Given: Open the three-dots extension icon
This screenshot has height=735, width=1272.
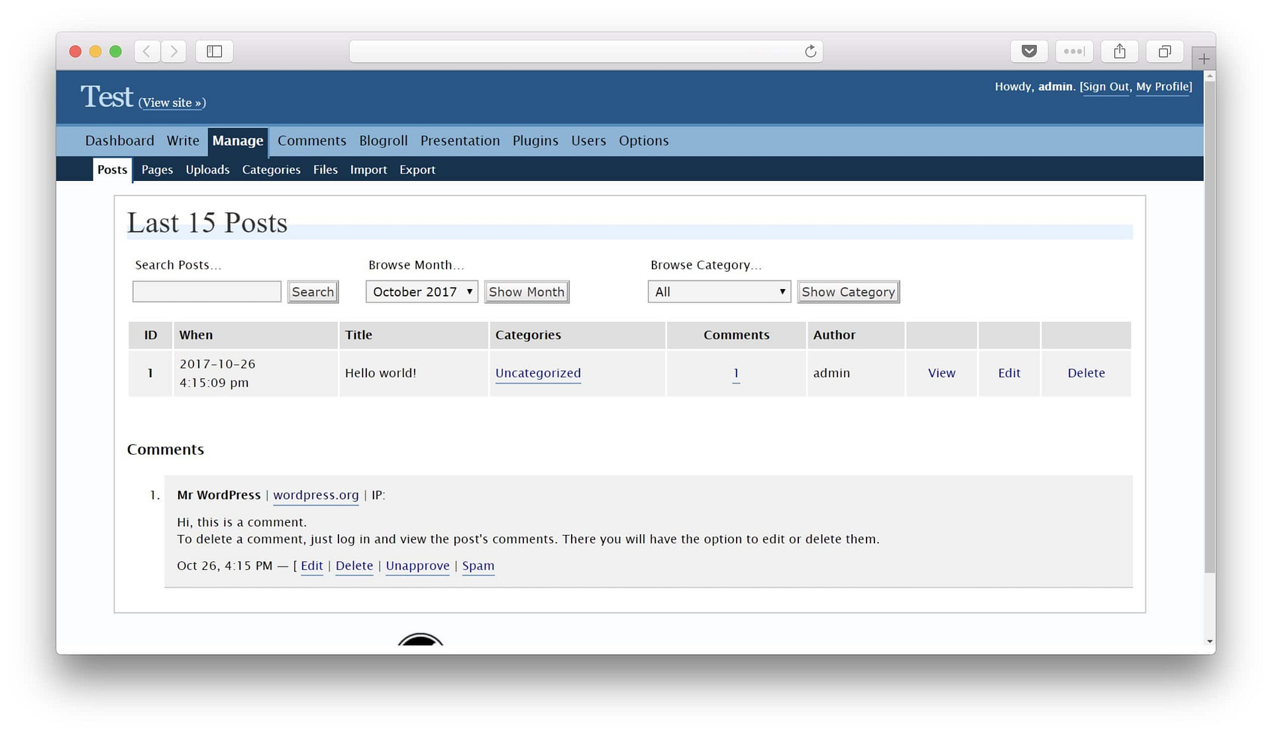Looking at the screenshot, I should tap(1074, 51).
